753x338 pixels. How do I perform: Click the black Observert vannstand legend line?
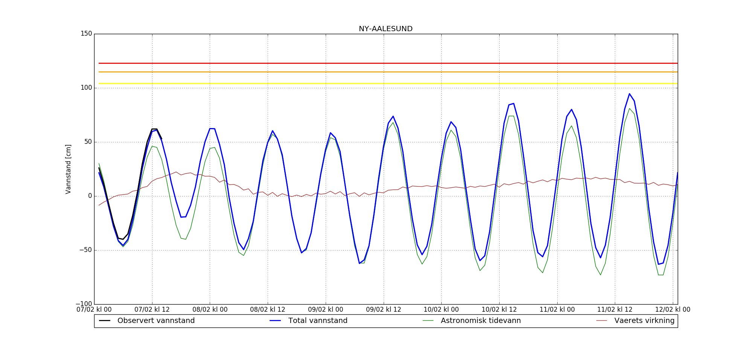click(x=105, y=321)
